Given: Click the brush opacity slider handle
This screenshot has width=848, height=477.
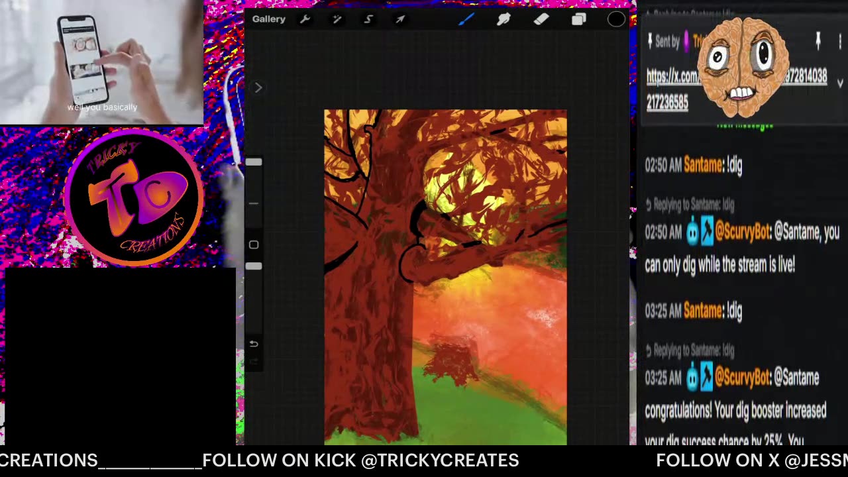Looking at the screenshot, I should 254,266.
